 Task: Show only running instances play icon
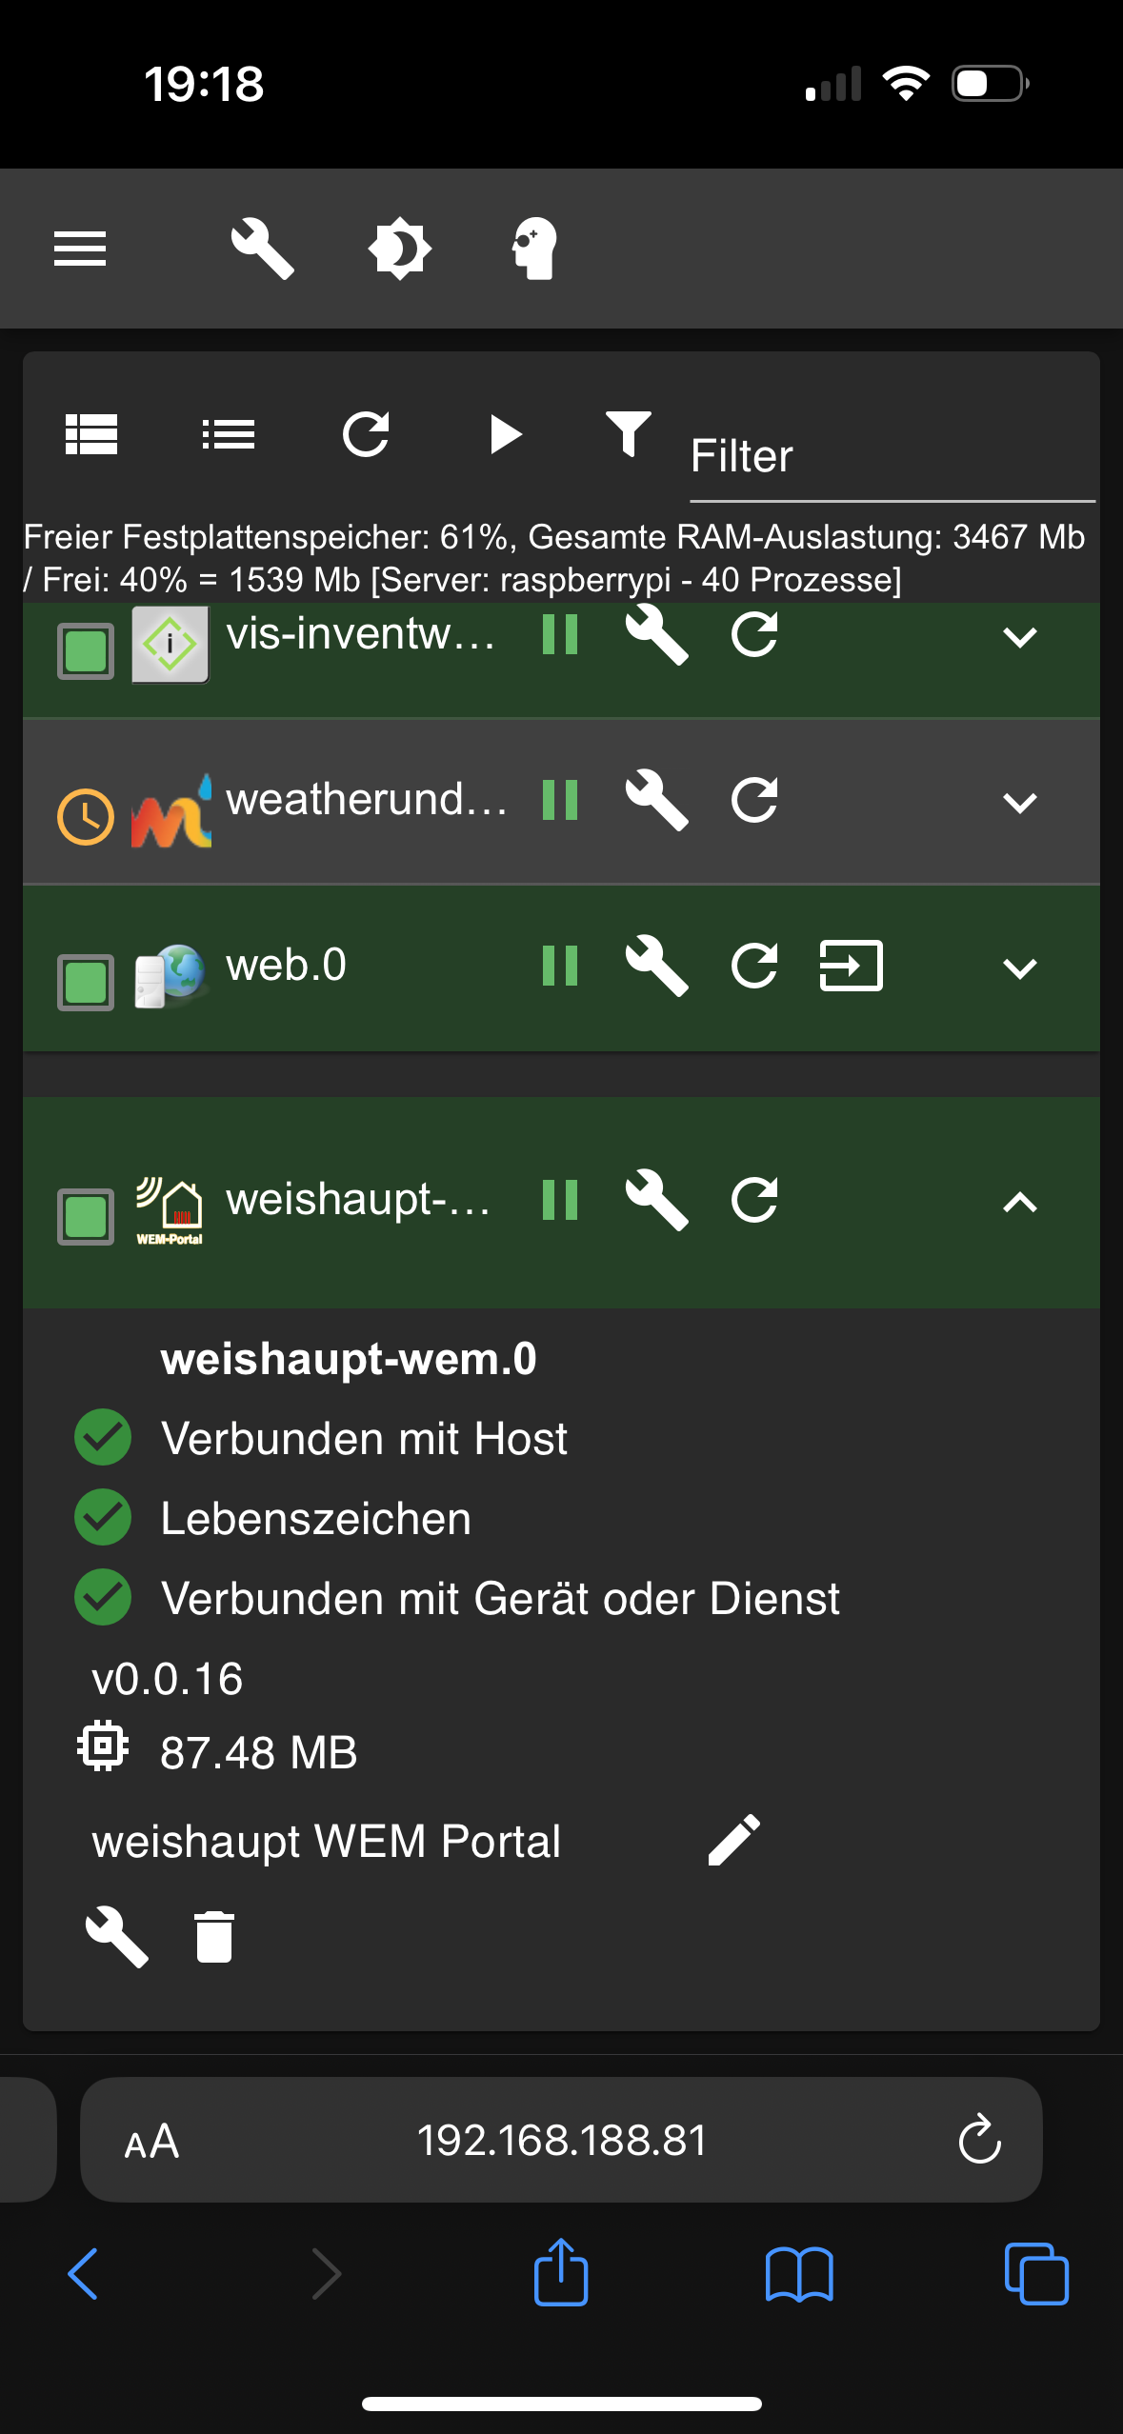pos(506,434)
